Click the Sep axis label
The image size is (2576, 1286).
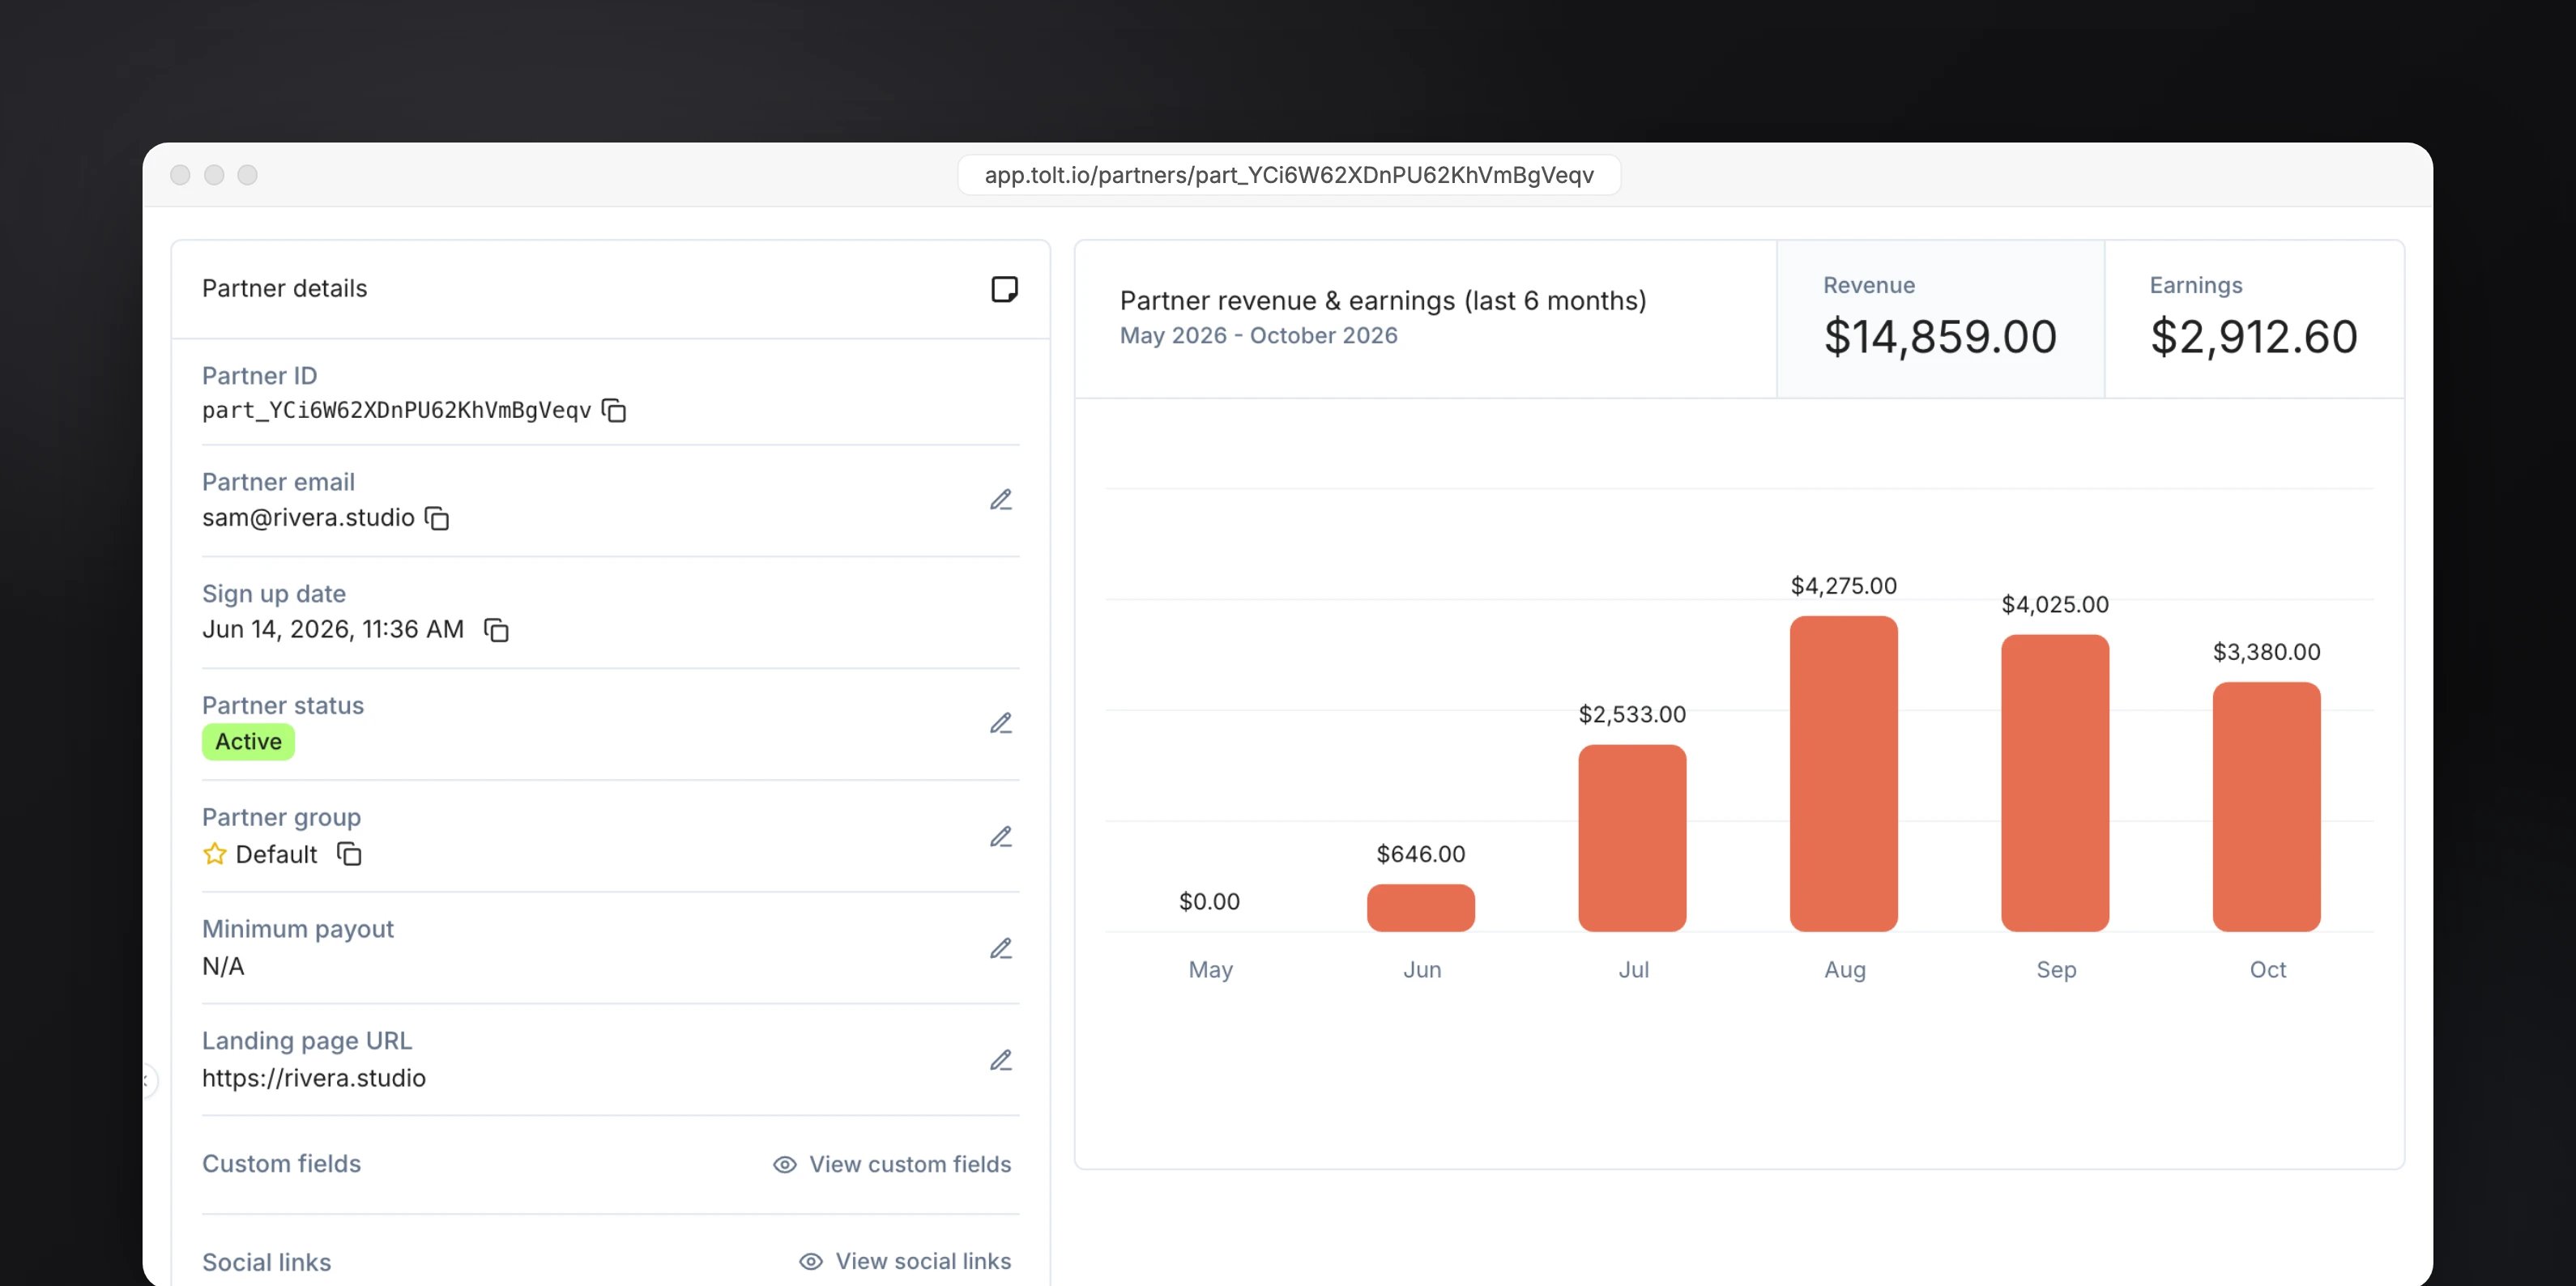pyautogui.click(x=2056, y=970)
